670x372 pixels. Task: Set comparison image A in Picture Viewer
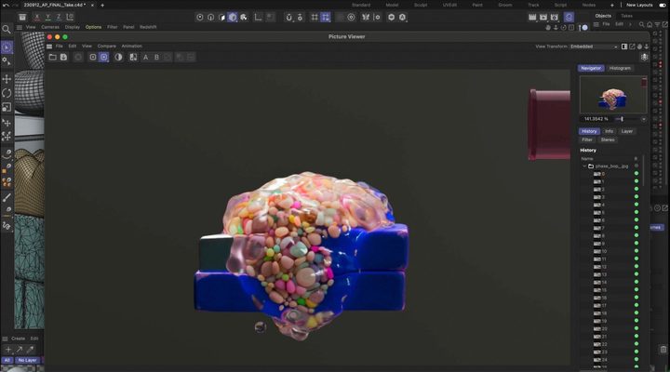pyautogui.click(x=144, y=57)
